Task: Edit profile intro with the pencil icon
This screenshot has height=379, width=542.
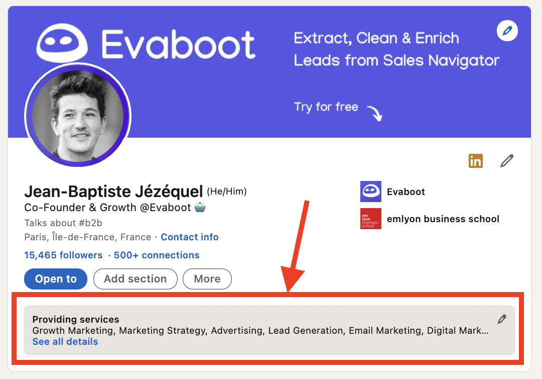Action: click(x=507, y=161)
